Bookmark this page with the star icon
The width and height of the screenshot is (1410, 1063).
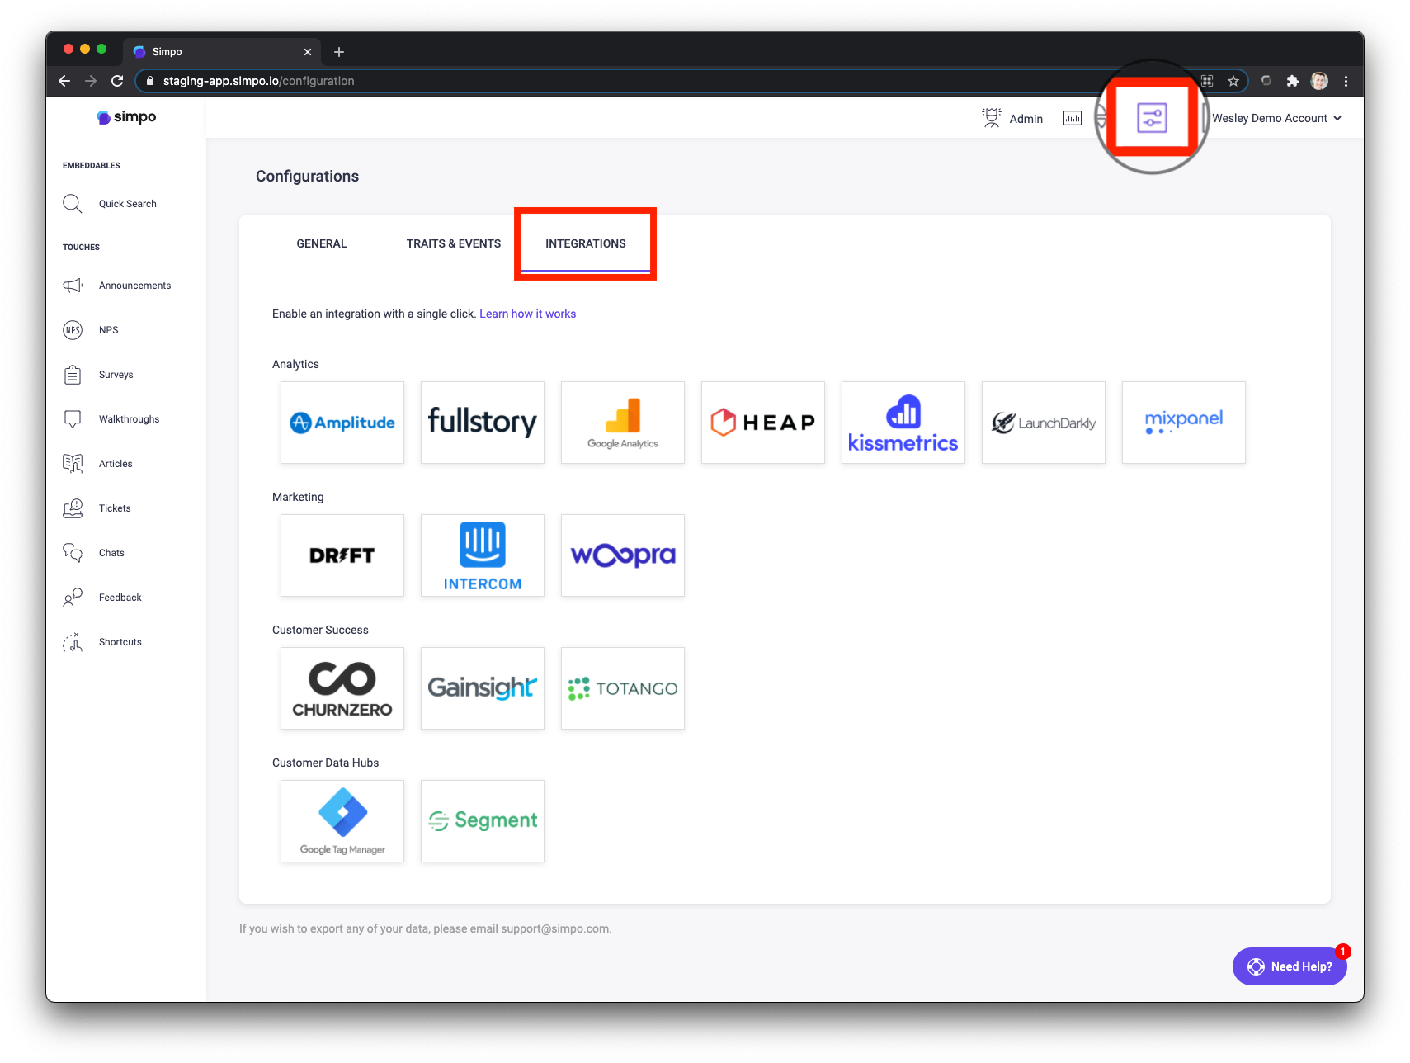point(1233,81)
